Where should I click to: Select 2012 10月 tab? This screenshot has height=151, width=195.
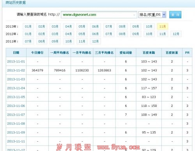(149, 34)
